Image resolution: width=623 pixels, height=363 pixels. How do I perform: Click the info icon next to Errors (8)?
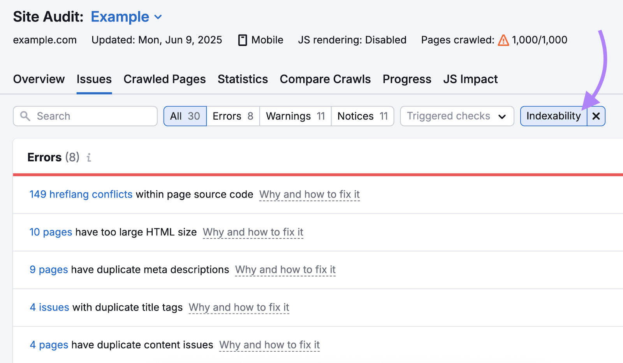point(89,157)
